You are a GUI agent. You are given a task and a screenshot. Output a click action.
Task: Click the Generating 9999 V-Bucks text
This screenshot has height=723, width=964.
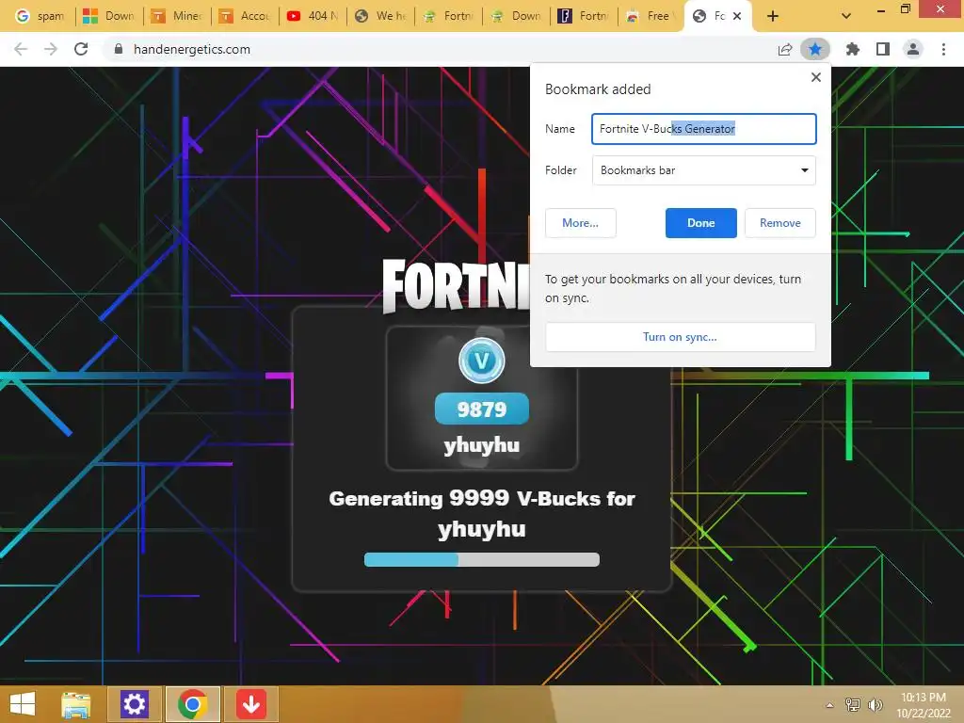[481, 513]
